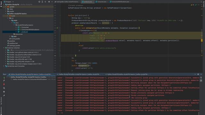
Task: Hide the Run panel with minus icon
Action: (201, 74)
